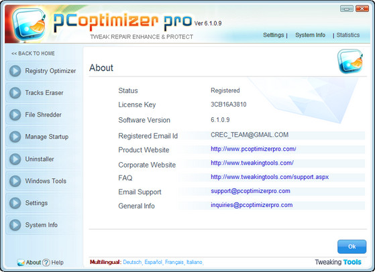The width and height of the screenshot is (375, 272).
Task: Click the Help question mark icon
Action: click(x=46, y=263)
